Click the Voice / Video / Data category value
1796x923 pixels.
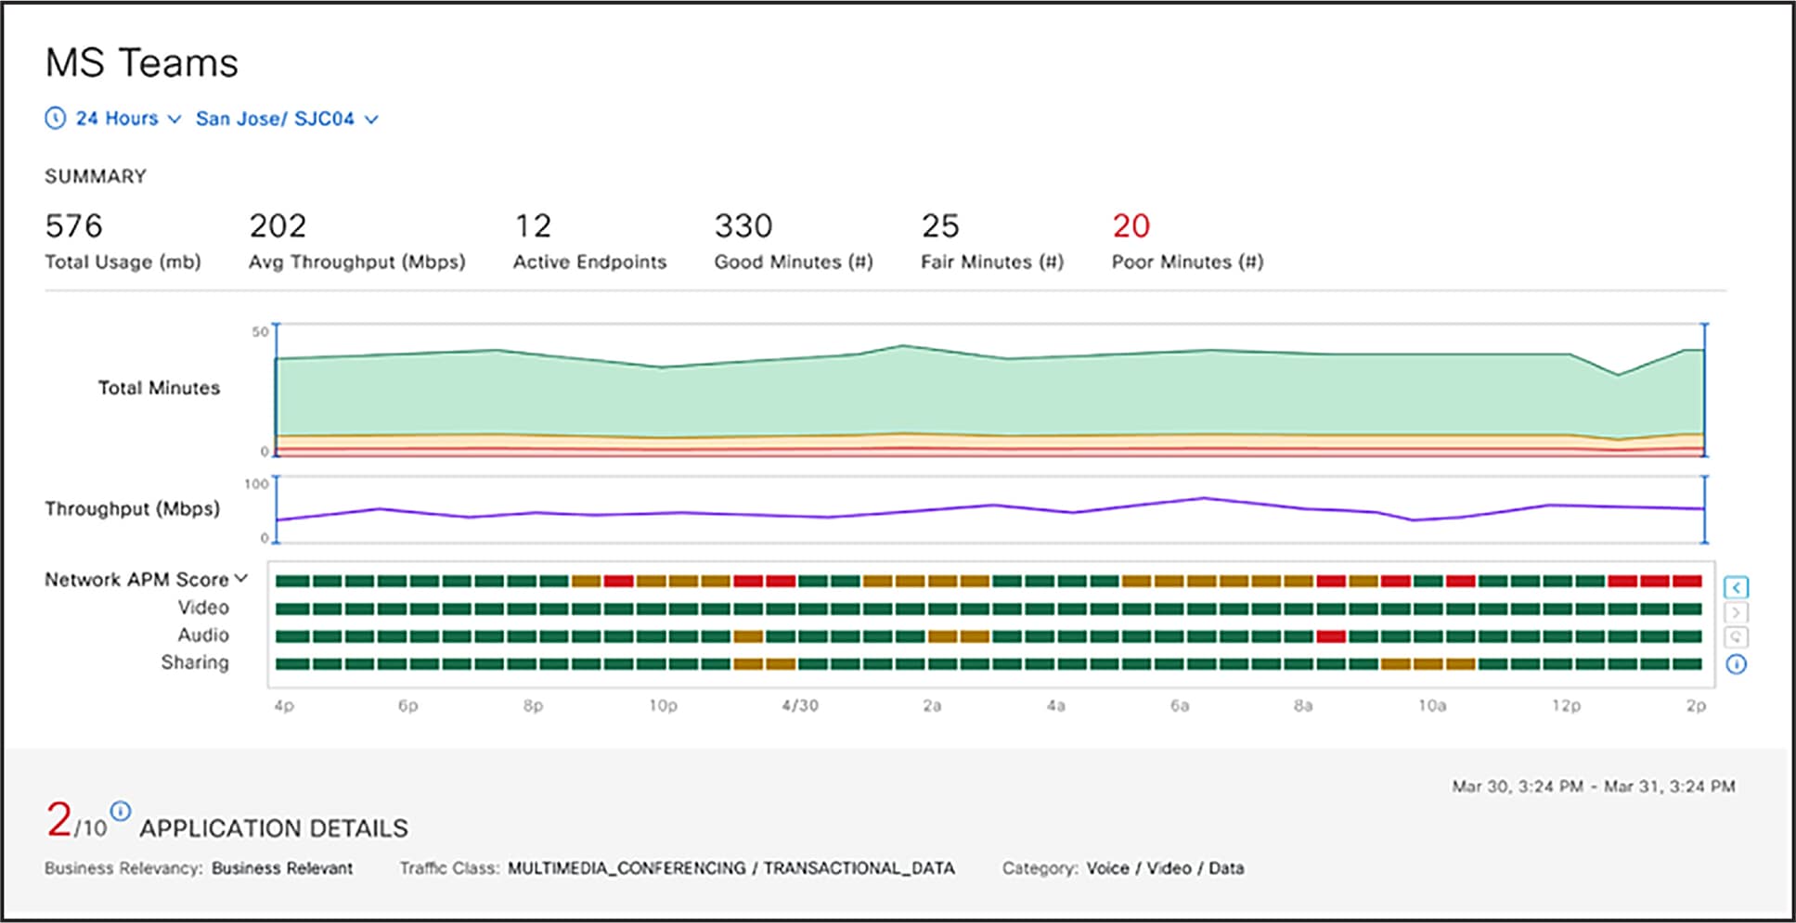1166,868
